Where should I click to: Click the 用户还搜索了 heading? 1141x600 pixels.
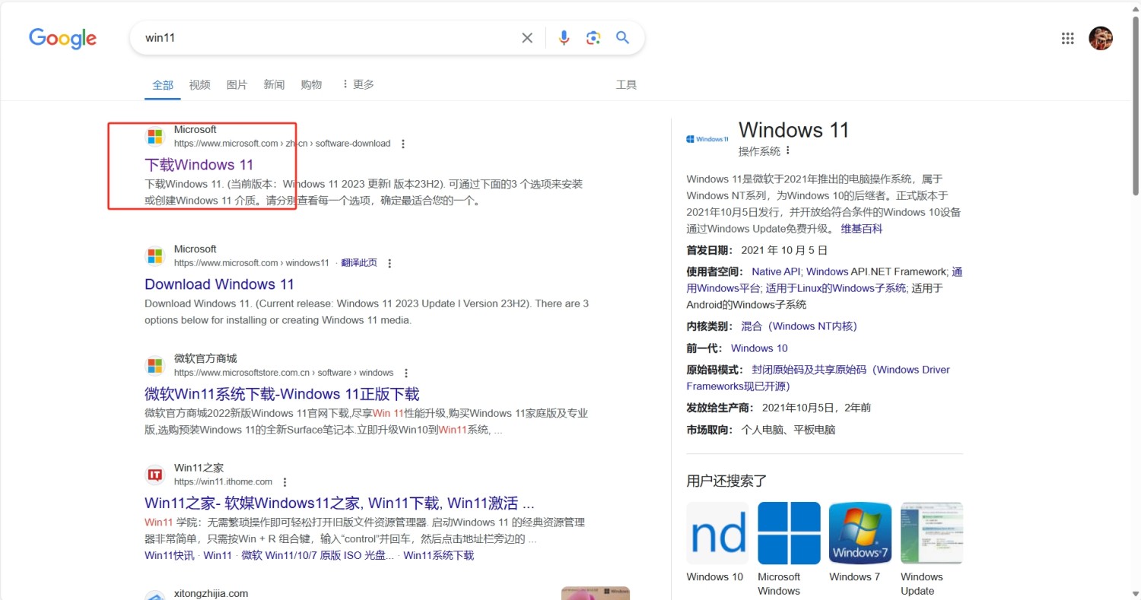pyautogui.click(x=726, y=481)
